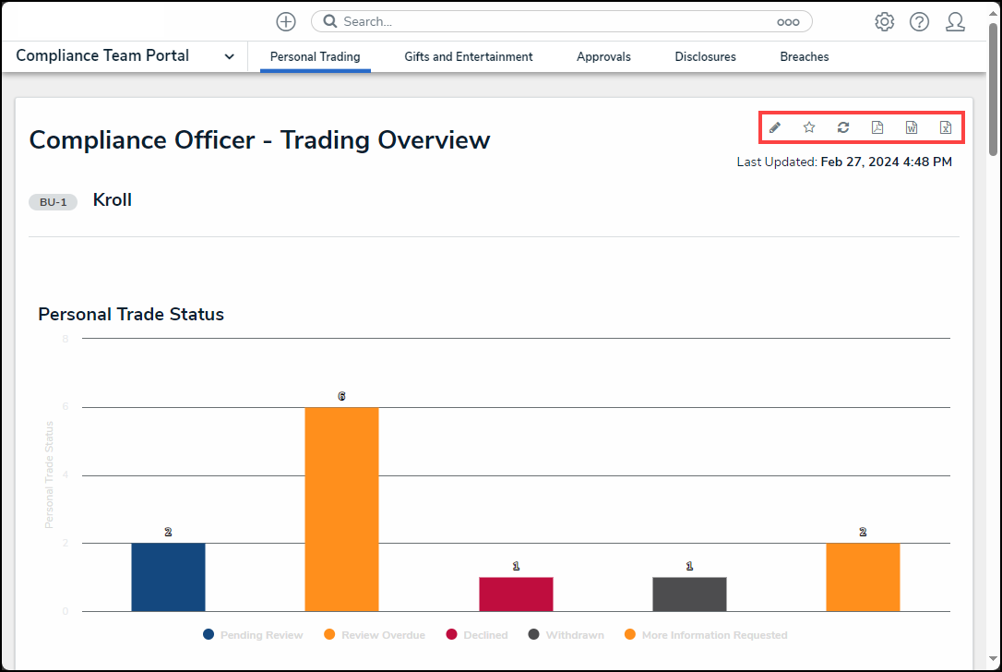Open the user profile icon

coord(955,22)
